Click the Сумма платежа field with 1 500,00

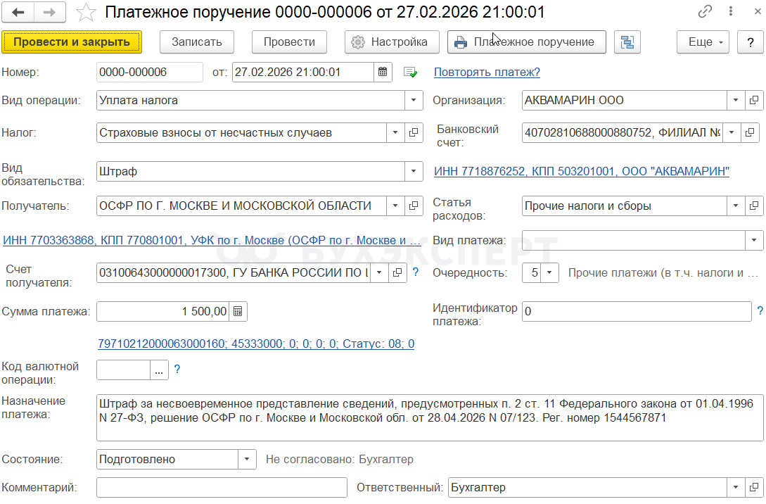coord(163,311)
